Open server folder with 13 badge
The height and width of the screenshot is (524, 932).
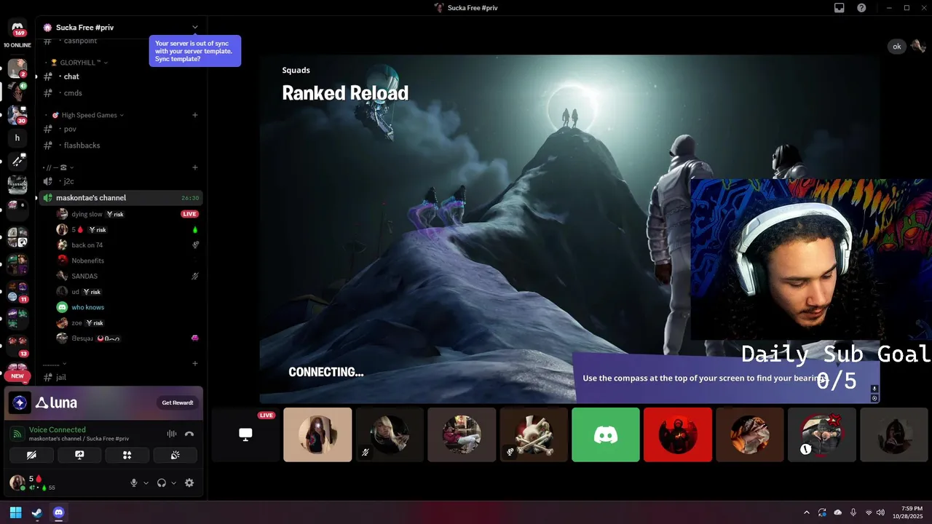tap(17, 346)
